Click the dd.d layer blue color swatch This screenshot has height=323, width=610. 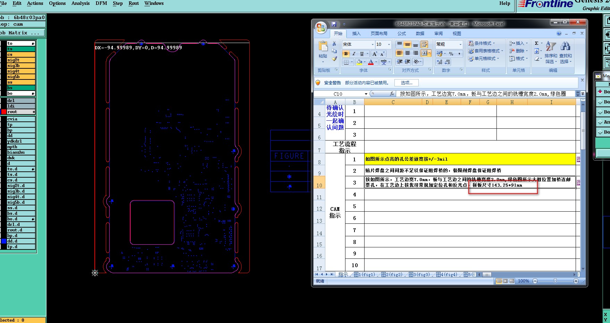(x=4, y=241)
